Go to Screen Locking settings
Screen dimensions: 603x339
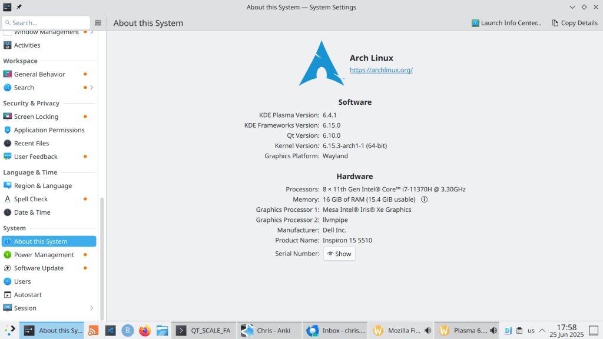(36, 117)
